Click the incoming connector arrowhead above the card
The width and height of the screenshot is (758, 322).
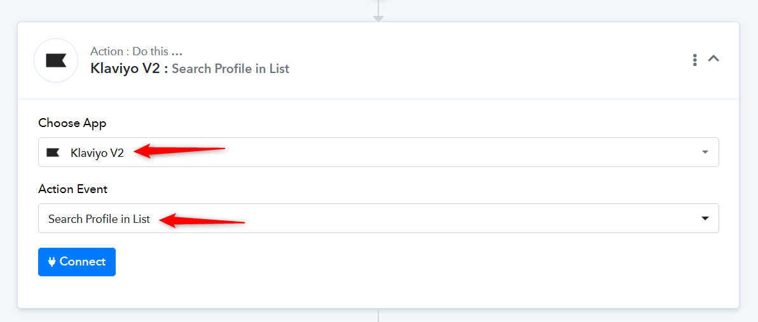click(x=378, y=18)
